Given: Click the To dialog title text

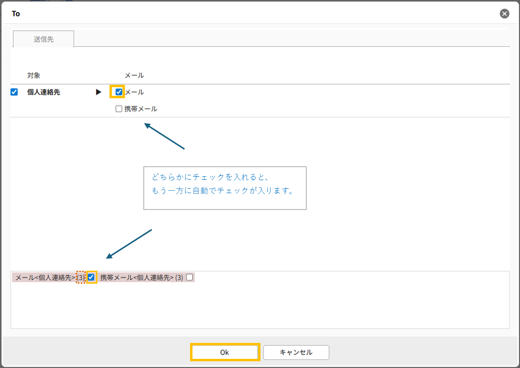Looking at the screenshot, I should [16, 13].
